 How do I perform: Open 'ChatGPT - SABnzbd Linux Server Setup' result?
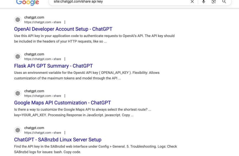click(x=58, y=140)
